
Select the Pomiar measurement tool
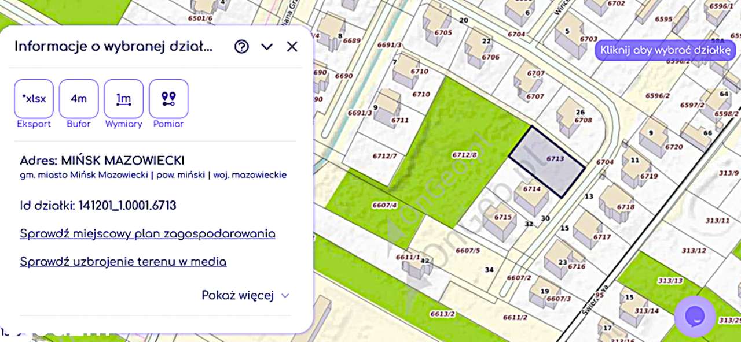pos(168,99)
